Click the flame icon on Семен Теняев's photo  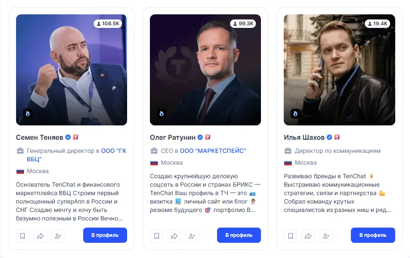(x=27, y=114)
